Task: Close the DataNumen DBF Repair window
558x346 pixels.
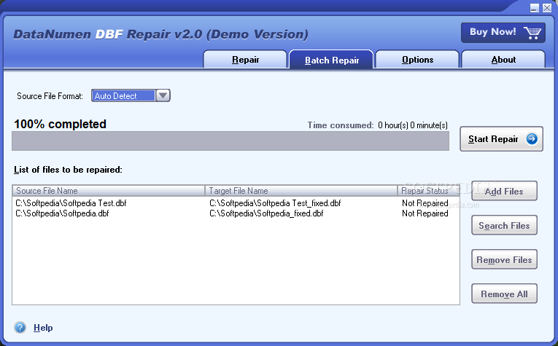Action: (547, 8)
